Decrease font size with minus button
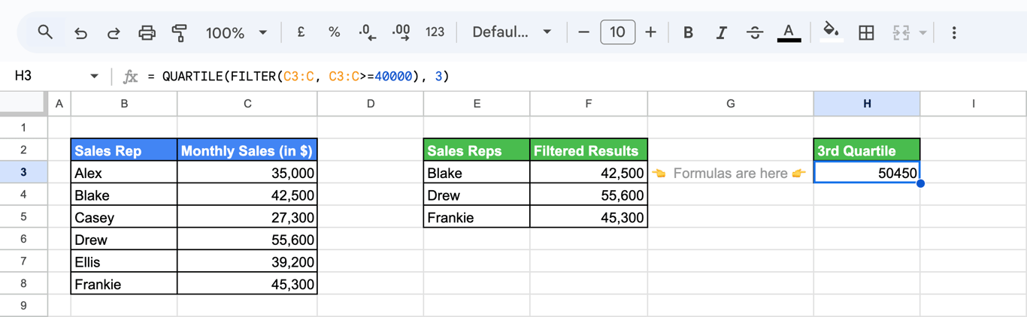Image resolution: width=1027 pixels, height=317 pixels. tap(583, 32)
